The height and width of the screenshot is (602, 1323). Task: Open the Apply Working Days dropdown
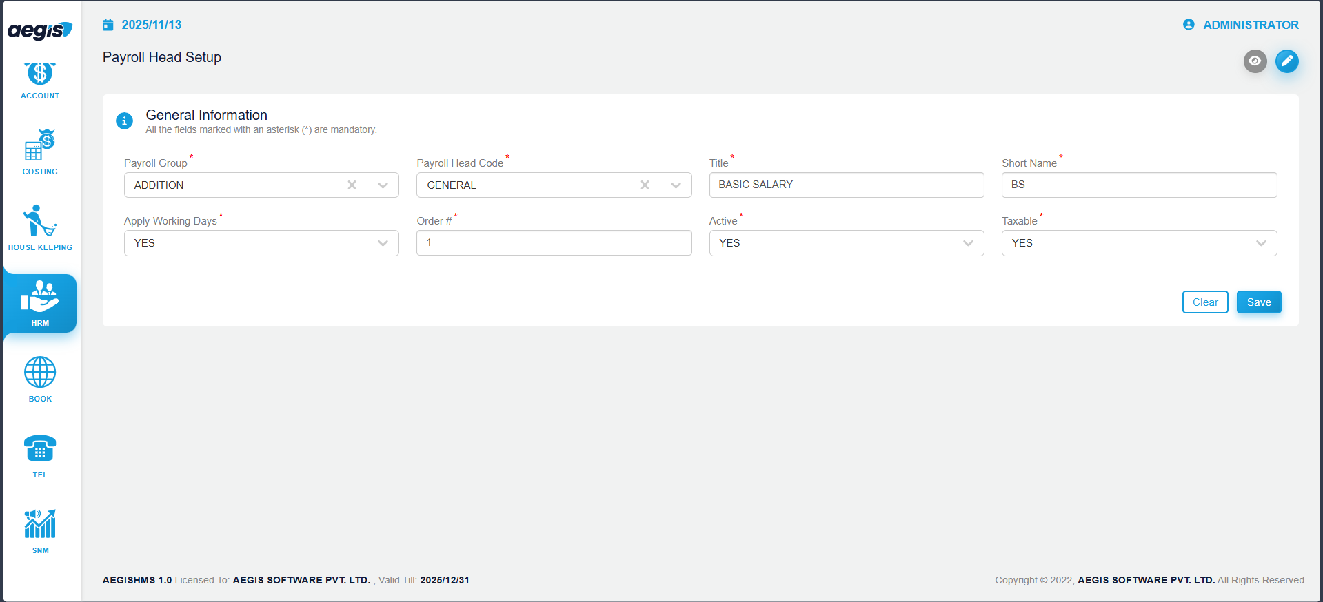click(261, 243)
